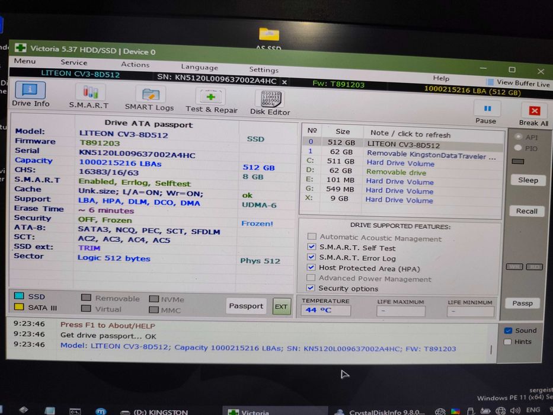Open the Menu menu
553x415 pixels.
(x=25, y=60)
